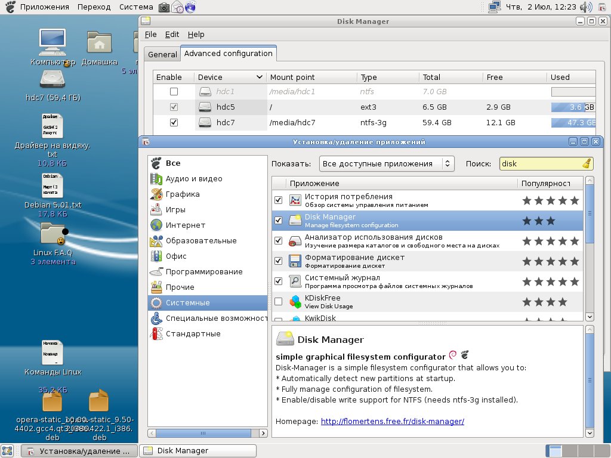Uncheck the Анализатор использования дисков checkbox

278,241
